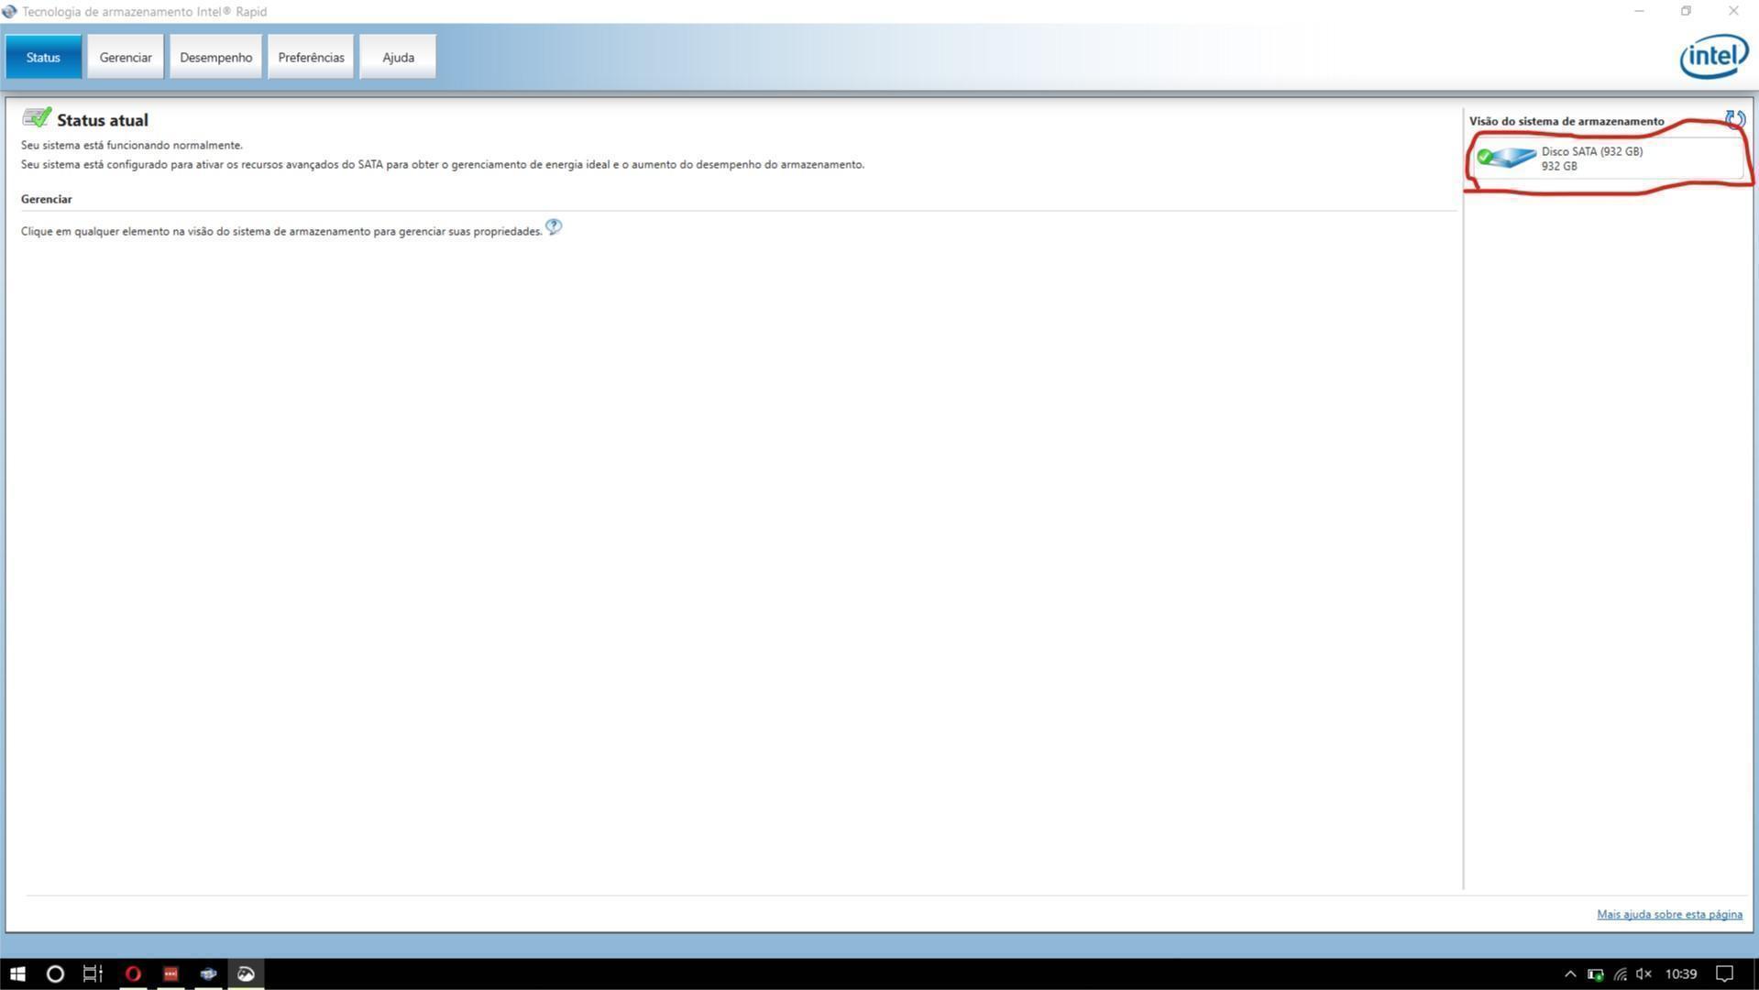Select the Disco SATA (932 GB) drive
The image size is (1759, 990).
click(x=1609, y=159)
